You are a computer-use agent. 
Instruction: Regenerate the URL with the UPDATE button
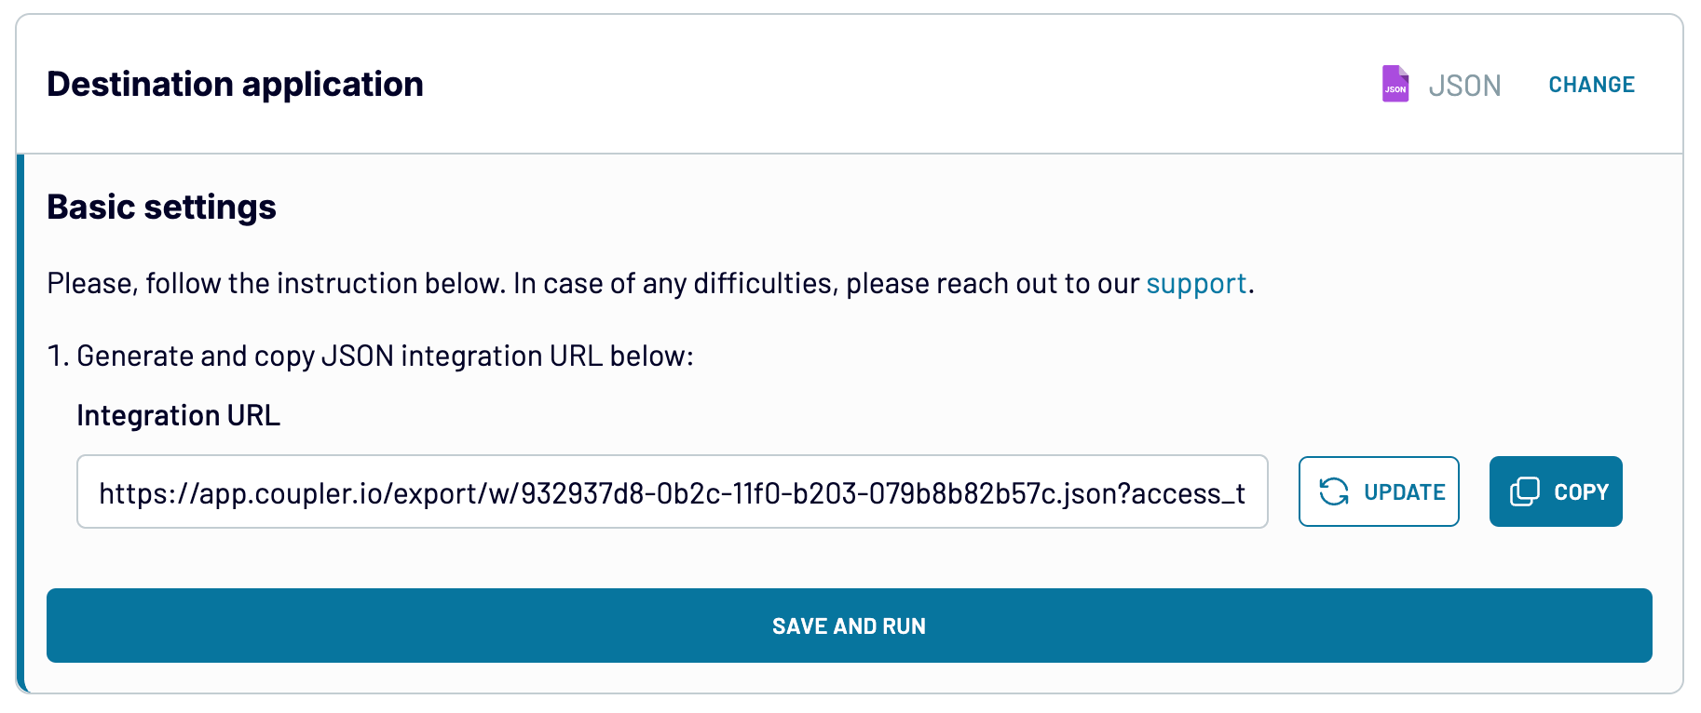point(1379,491)
